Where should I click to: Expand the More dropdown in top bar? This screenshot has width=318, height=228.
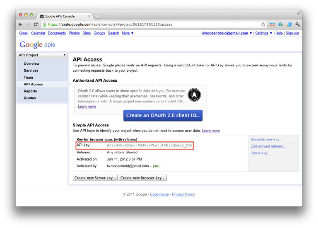point(128,33)
